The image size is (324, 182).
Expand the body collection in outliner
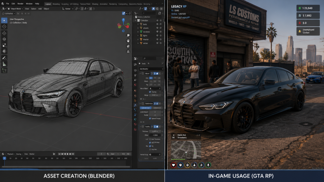[138, 24]
